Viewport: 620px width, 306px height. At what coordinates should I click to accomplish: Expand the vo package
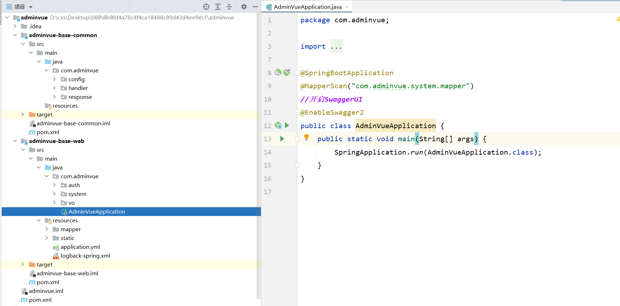click(54, 203)
